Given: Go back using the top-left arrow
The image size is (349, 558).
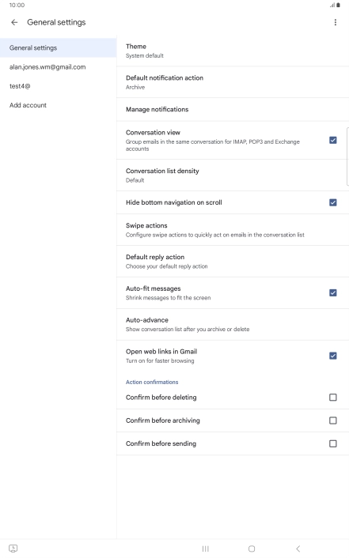Looking at the screenshot, I should (x=14, y=22).
